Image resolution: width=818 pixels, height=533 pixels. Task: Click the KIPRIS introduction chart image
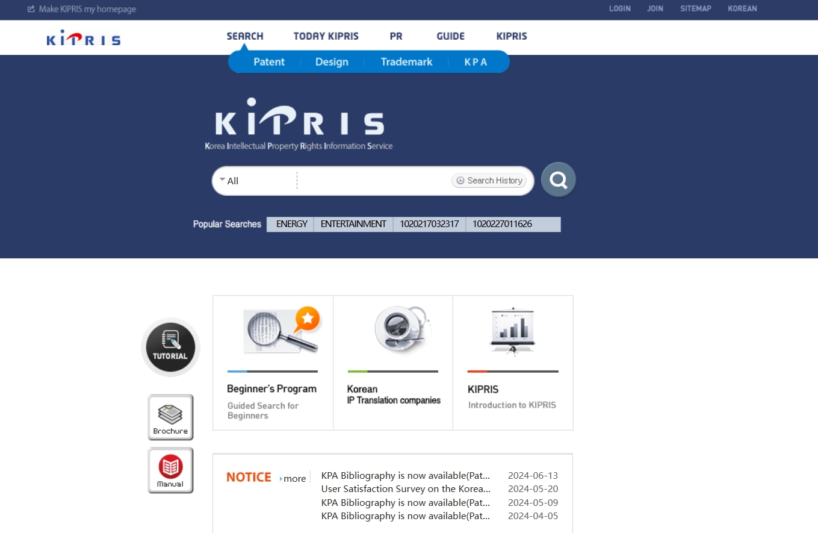pos(513,331)
